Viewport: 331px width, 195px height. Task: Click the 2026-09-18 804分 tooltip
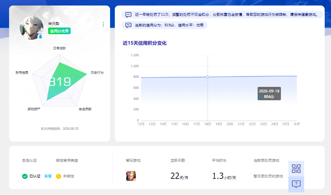269,94
